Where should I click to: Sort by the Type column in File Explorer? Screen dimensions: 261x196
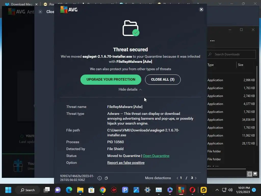coord(211,65)
